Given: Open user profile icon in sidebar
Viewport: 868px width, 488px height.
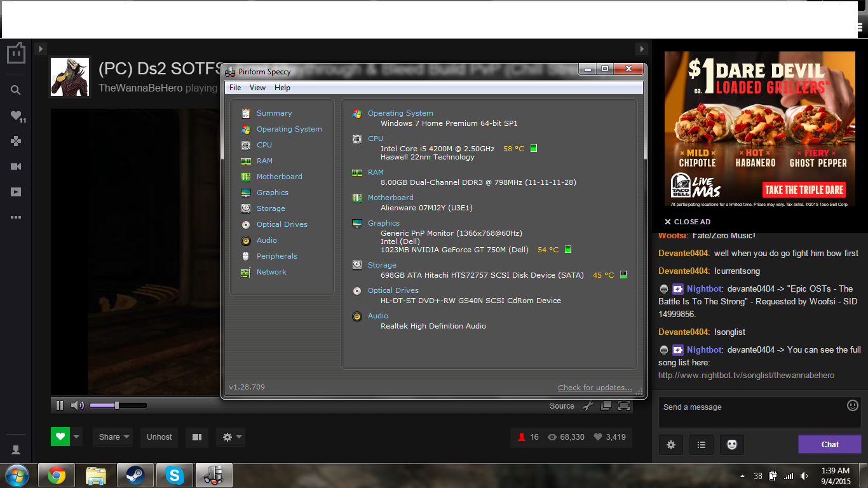Looking at the screenshot, I should (x=16, y=450).
